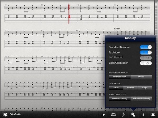Viewport: 158px width, 118px height.
Task: Click the DISPLAY SIZE heading
Action: point(115,84)
